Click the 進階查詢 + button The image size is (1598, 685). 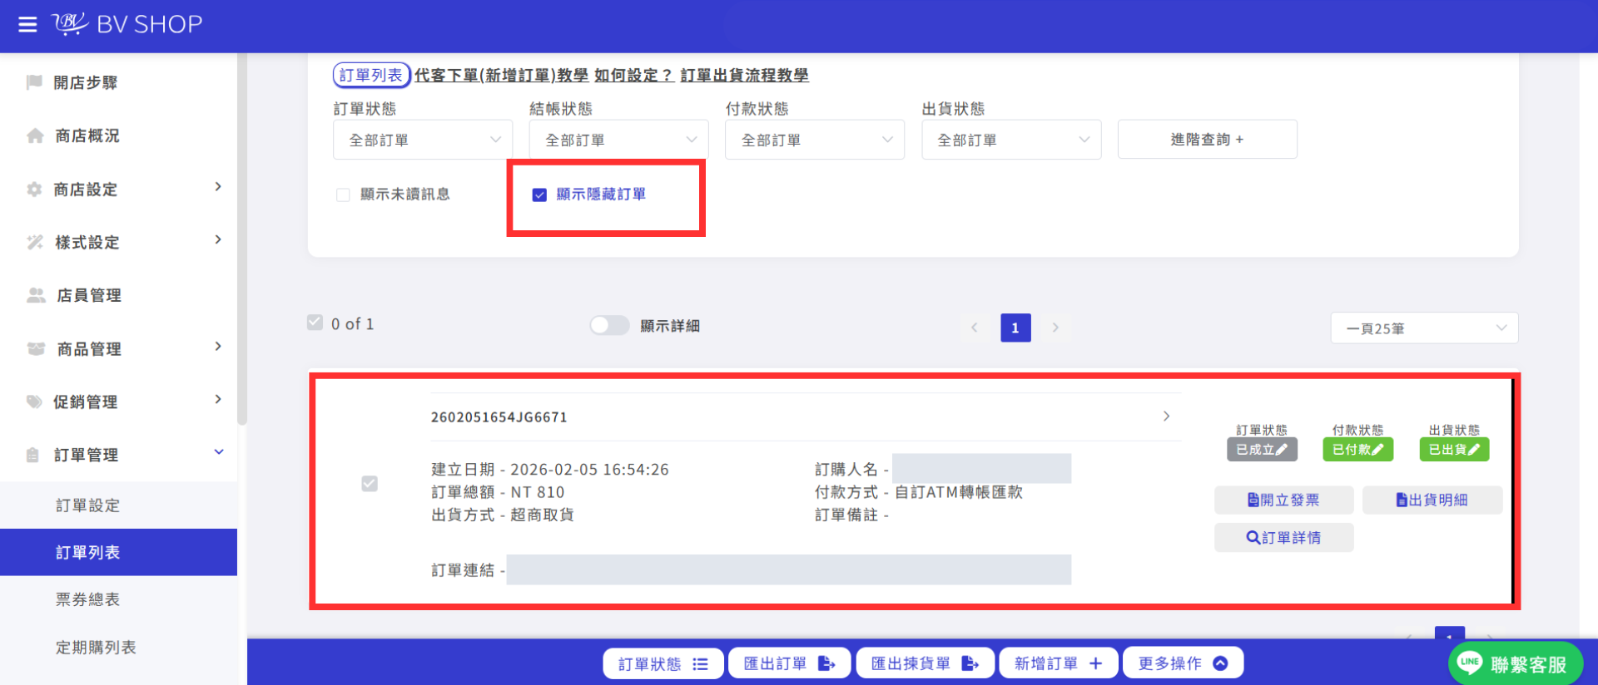(x=1207, y=140)
